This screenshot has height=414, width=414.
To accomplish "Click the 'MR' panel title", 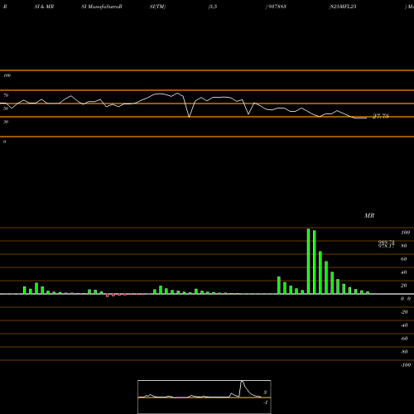I will coord(369,215).
